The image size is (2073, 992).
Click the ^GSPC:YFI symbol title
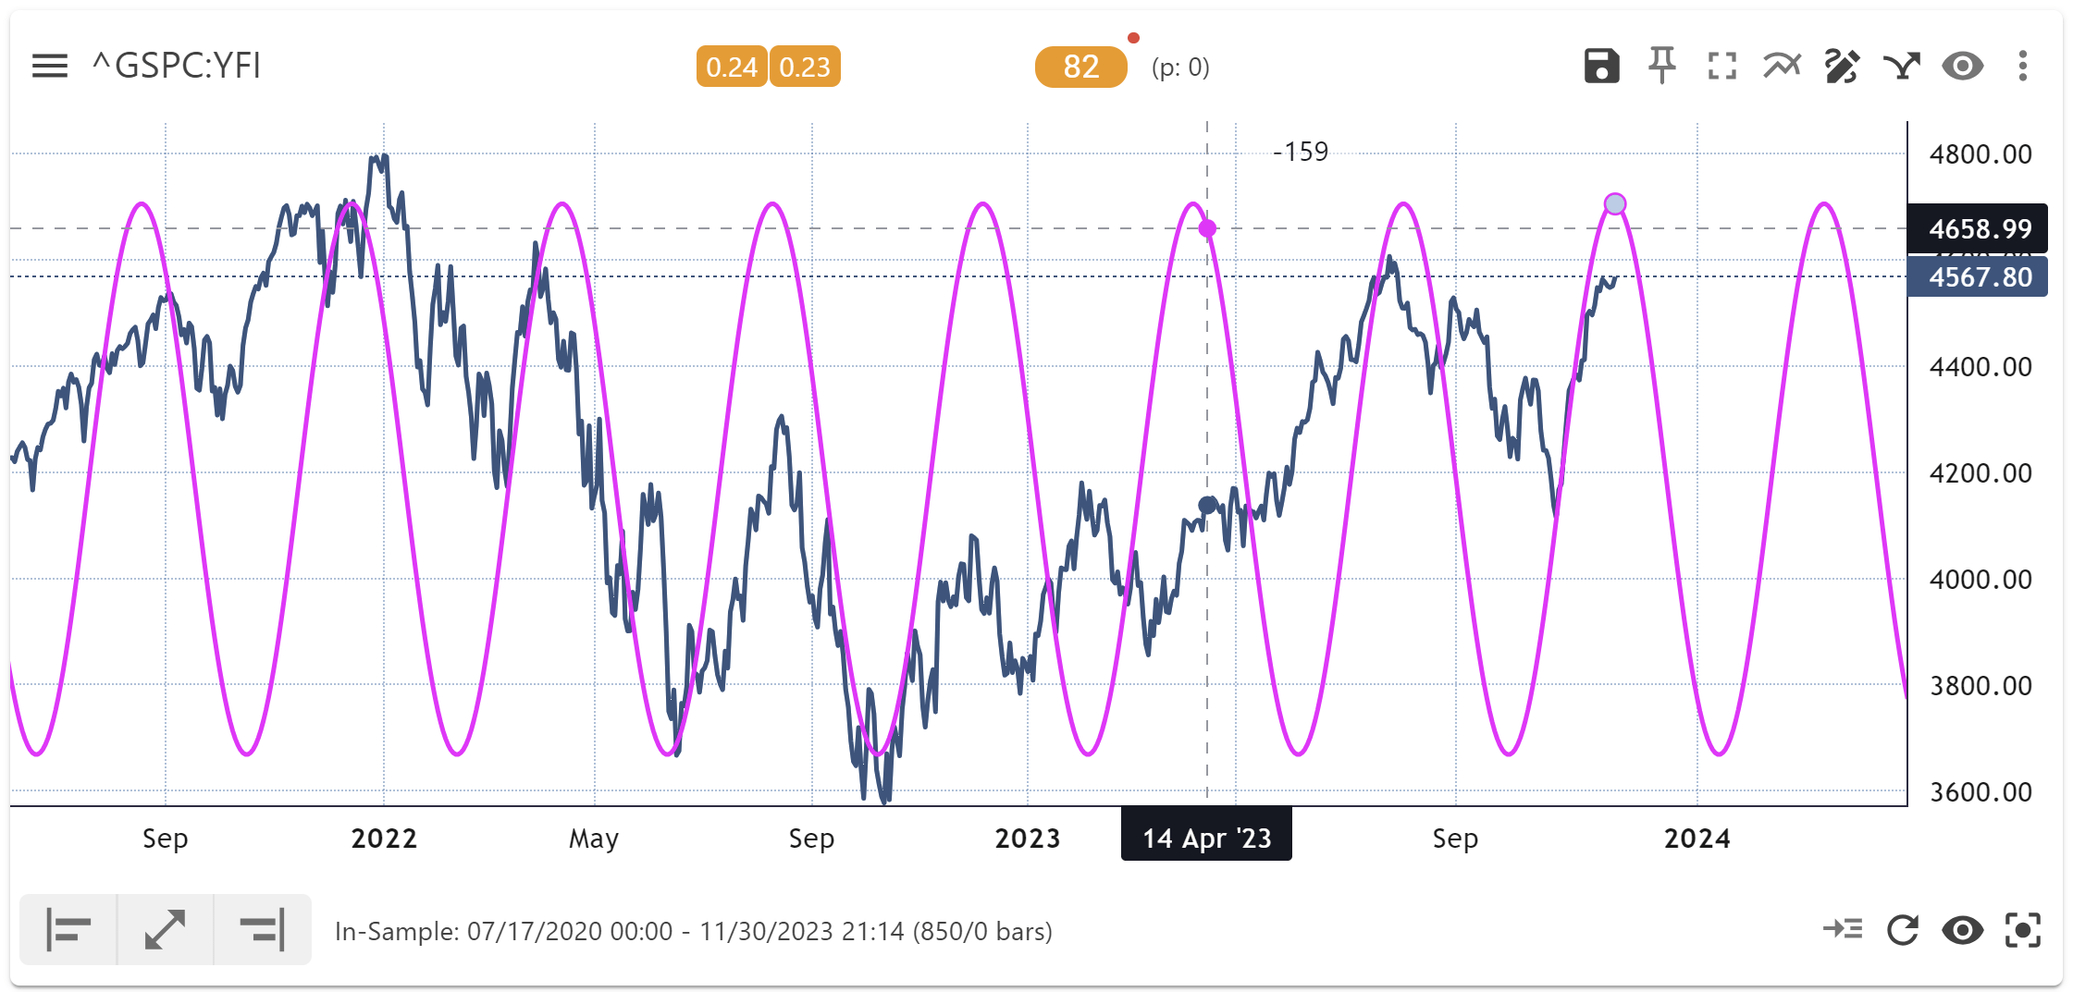click(x=177, y=66)
